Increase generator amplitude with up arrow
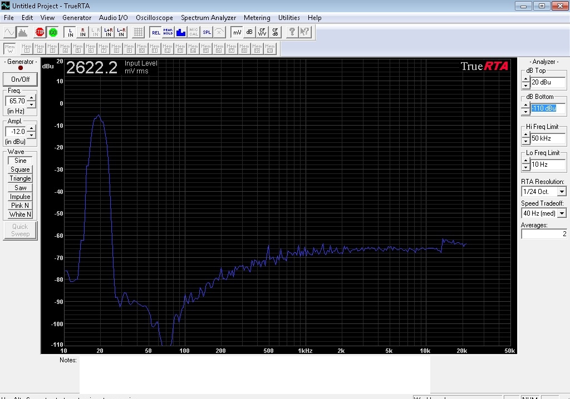Screen dimensions: 570x399 [x=31, y=128]
